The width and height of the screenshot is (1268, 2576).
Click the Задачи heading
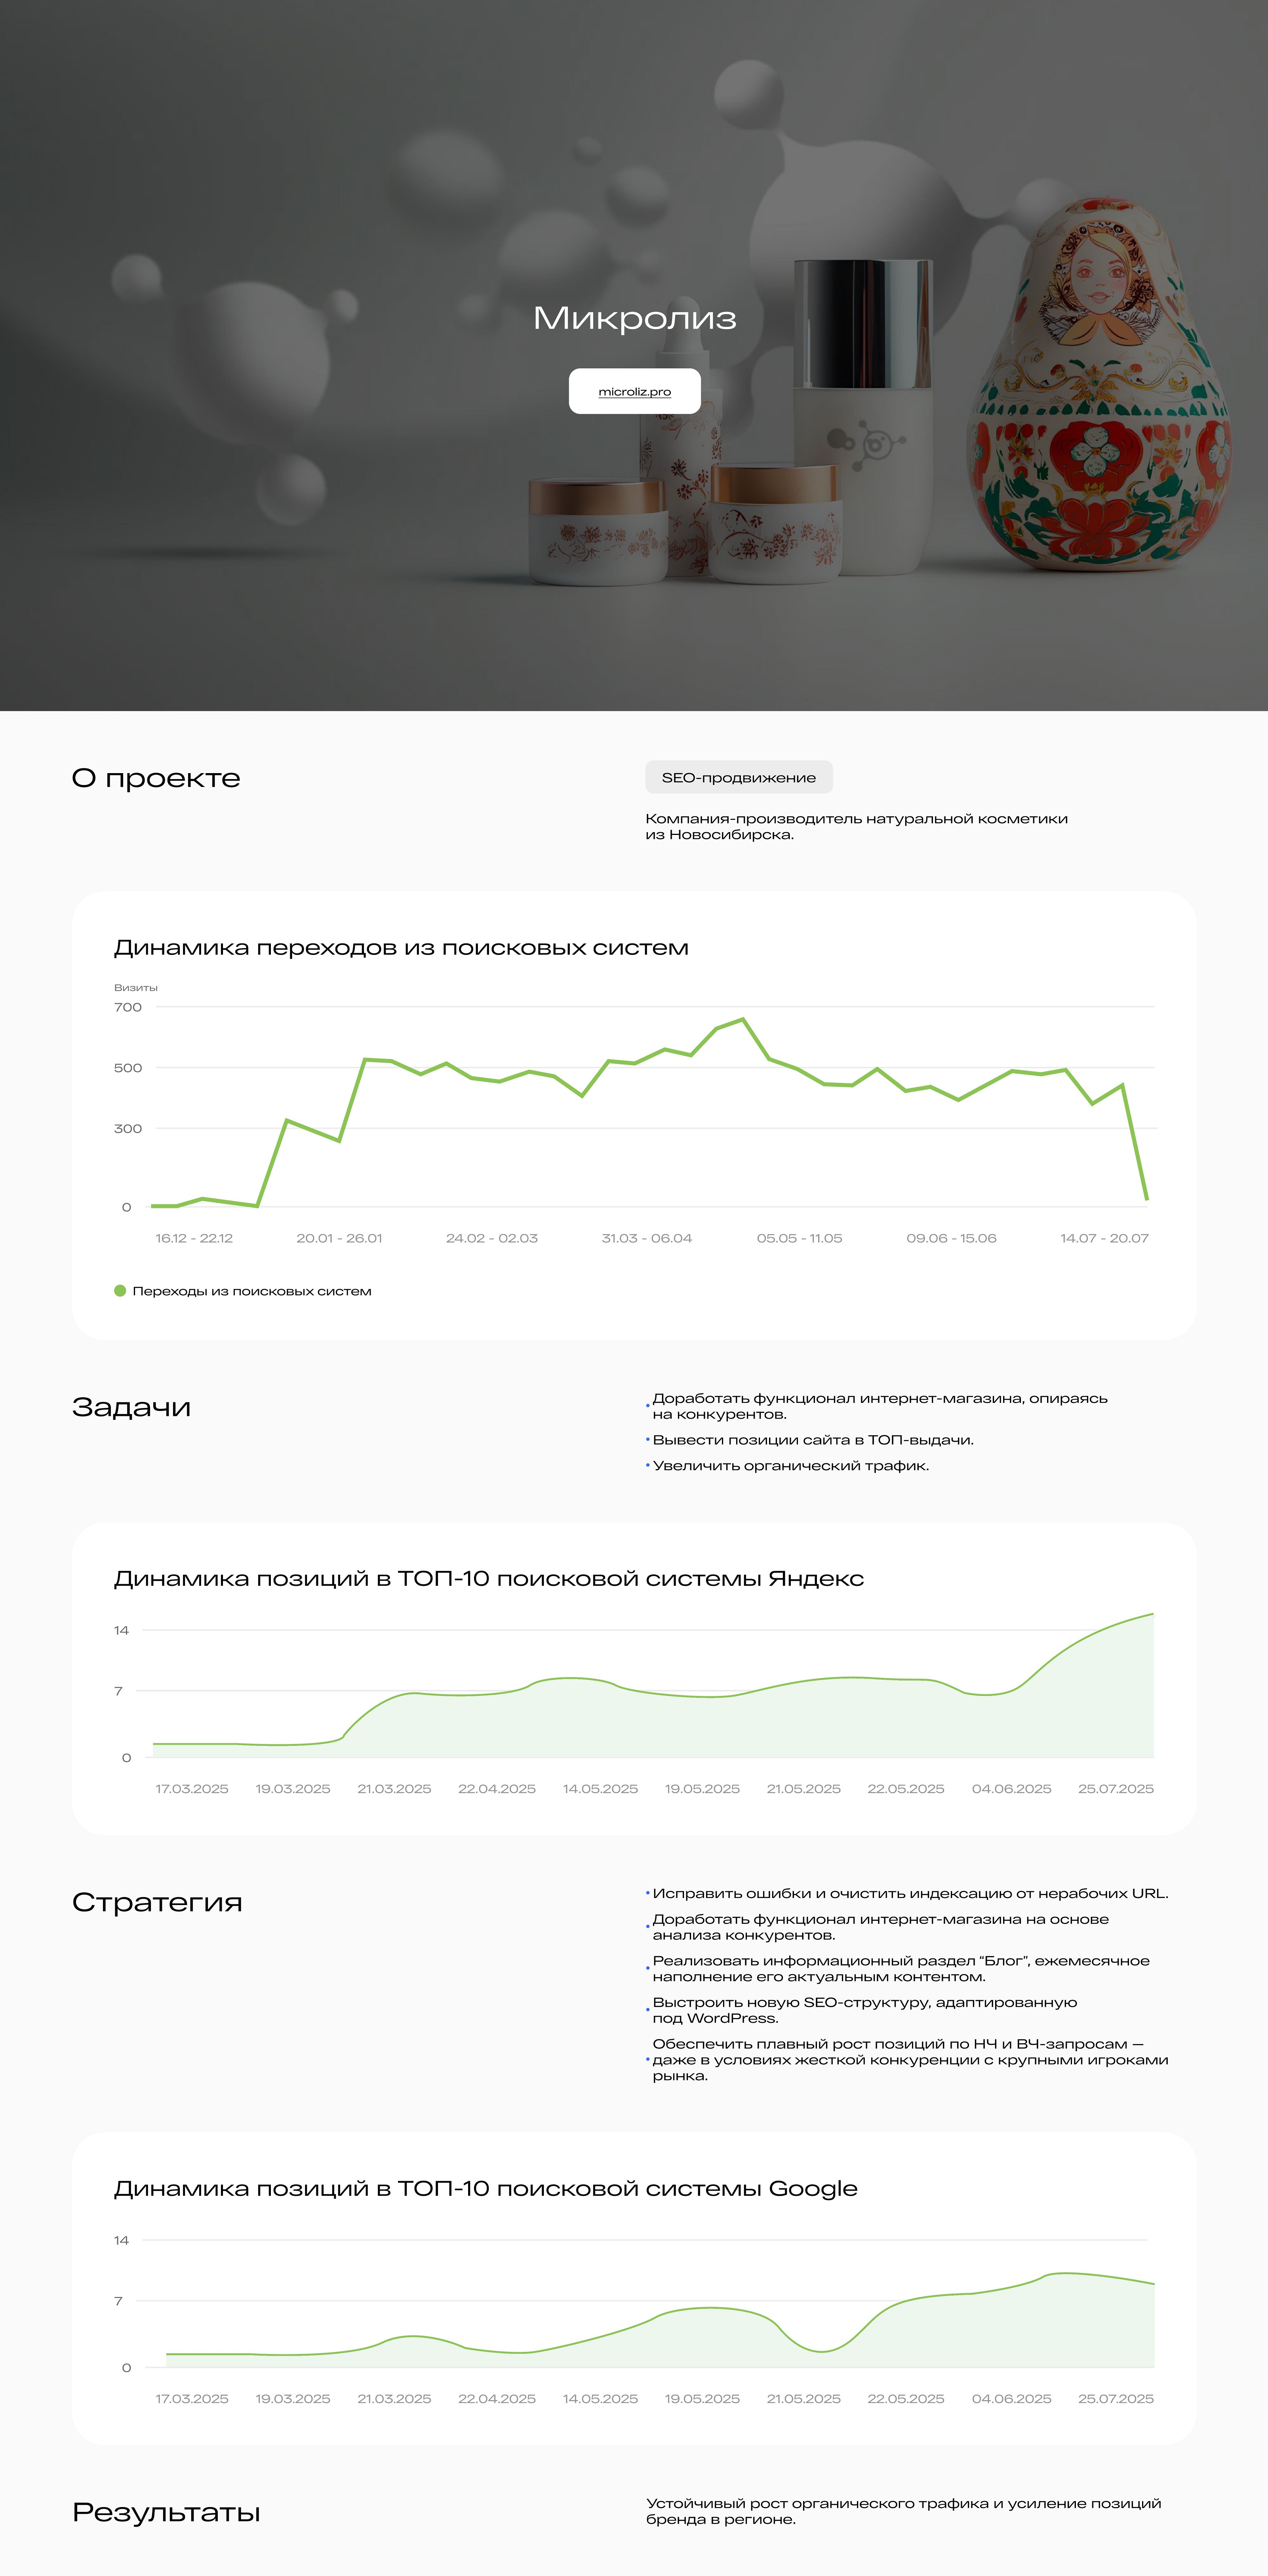point(131,1407)
